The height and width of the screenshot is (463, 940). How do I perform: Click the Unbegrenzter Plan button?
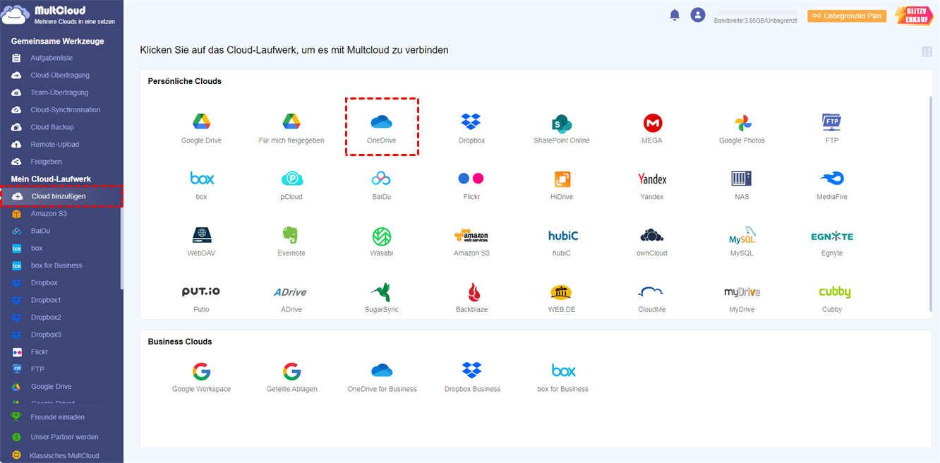pos(847,16)
